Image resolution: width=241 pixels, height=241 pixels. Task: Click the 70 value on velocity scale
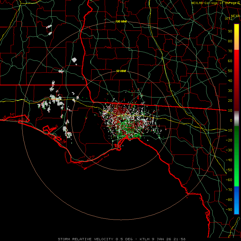tap(230, 51)
